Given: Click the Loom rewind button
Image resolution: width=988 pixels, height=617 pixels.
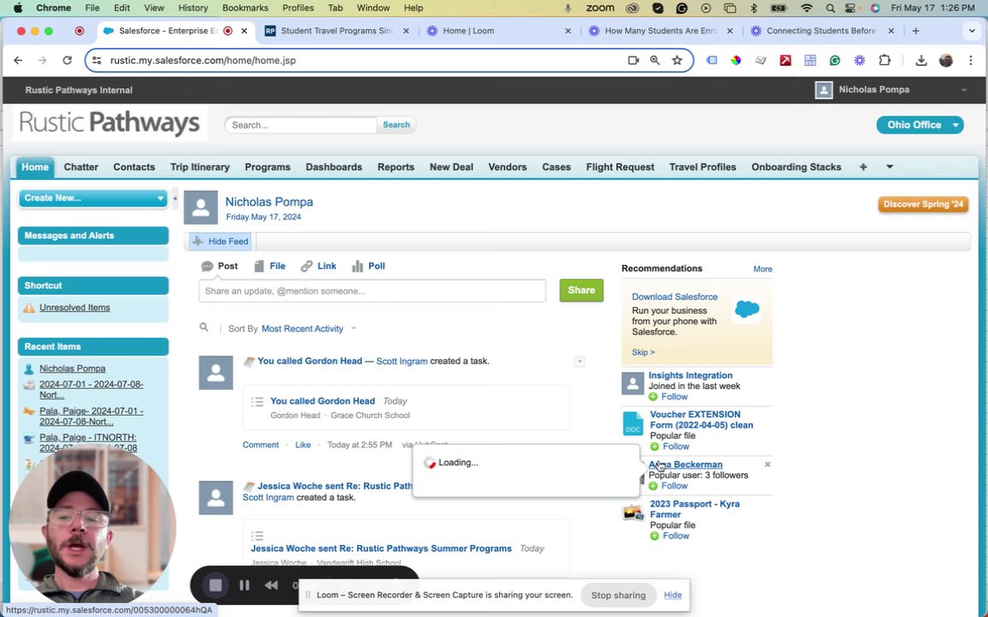Looking at the screenshot, I should tap(272, 585).
